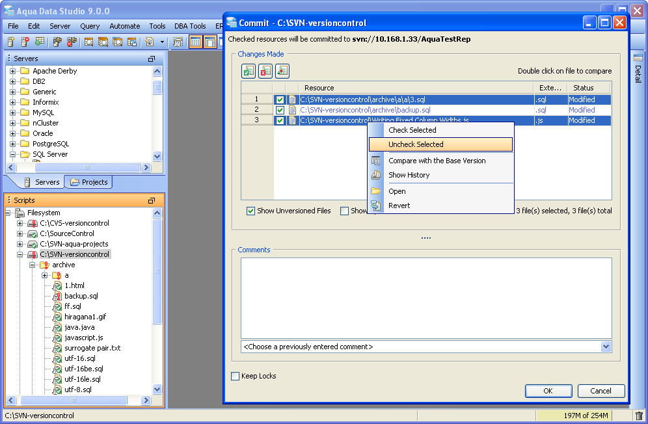
Task: Select javascript.js in the Scripts tree
Action: tap(83, 338)
